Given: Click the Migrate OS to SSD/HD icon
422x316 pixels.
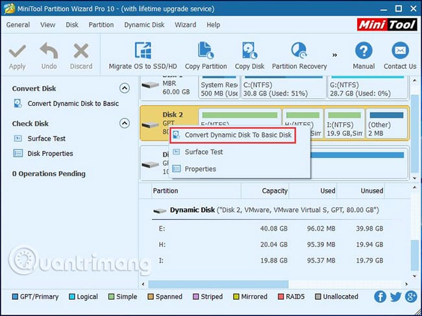Looking at the screenshot, I should [x=143, y=51].
